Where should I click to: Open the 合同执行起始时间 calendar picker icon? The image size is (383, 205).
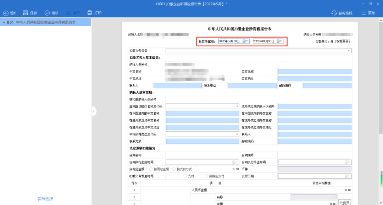[234, 162]
